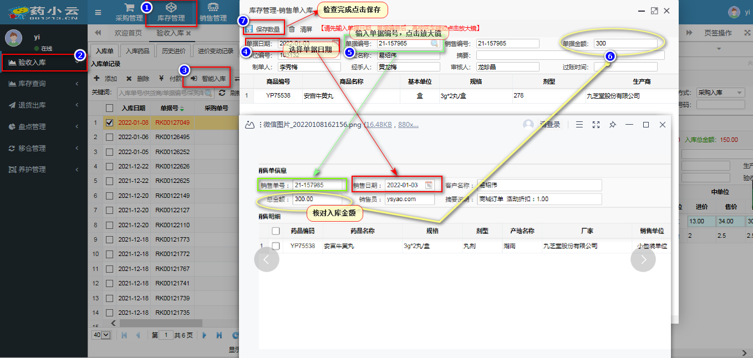This screenshot has height=358, width=753.
Task: Click the 清屏 trash bin icon
Action: point(292,29)
